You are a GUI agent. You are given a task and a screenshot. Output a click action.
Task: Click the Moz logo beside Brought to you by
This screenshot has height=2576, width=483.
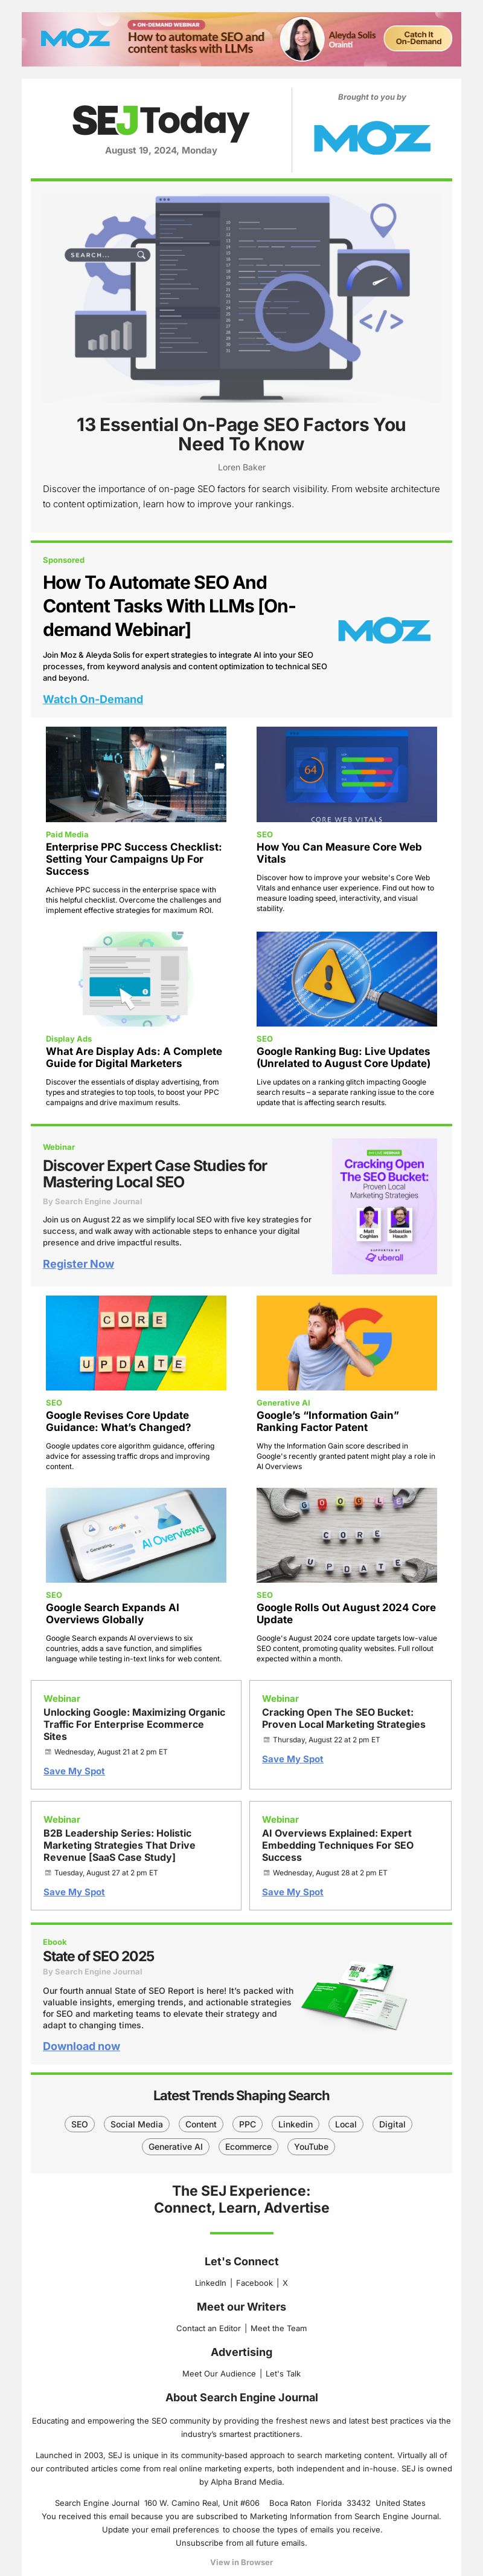pyautogui.click(x=371, y=138)
